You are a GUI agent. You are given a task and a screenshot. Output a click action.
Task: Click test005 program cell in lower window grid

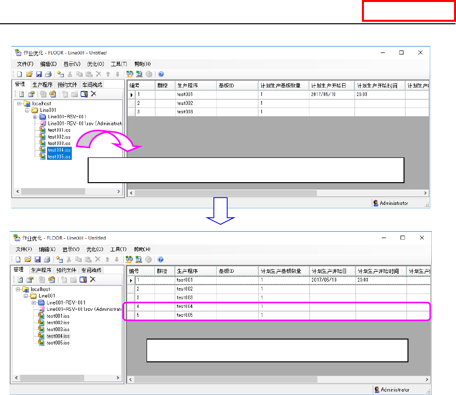click(x=196, y=315)
